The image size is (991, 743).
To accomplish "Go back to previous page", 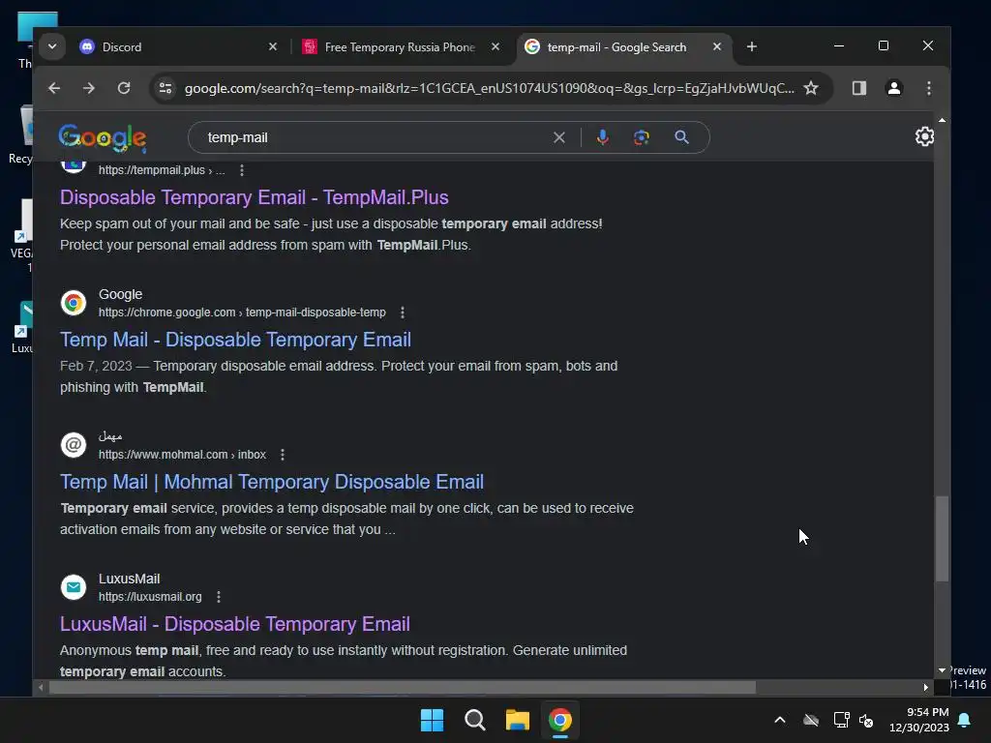I will (54, 88).
